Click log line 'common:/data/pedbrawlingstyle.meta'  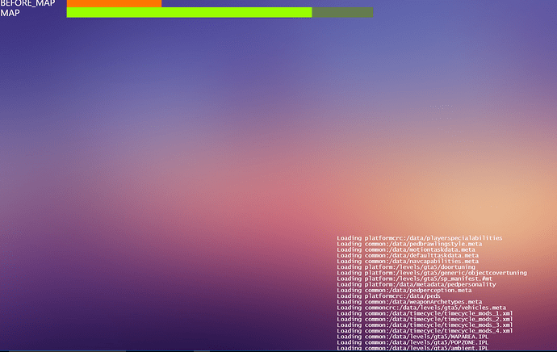[409, 244]
